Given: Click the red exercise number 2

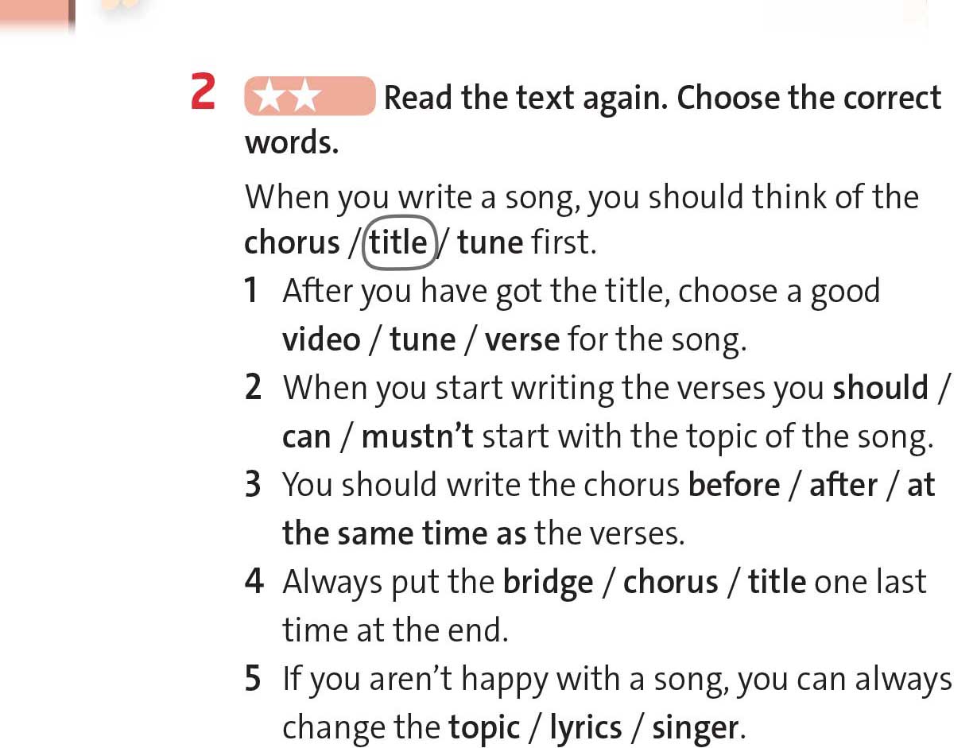Looking at the screenshot, I should click(x=204, y=93).
